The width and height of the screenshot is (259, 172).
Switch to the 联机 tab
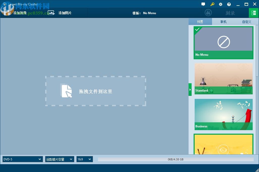(x=223, y=22)
